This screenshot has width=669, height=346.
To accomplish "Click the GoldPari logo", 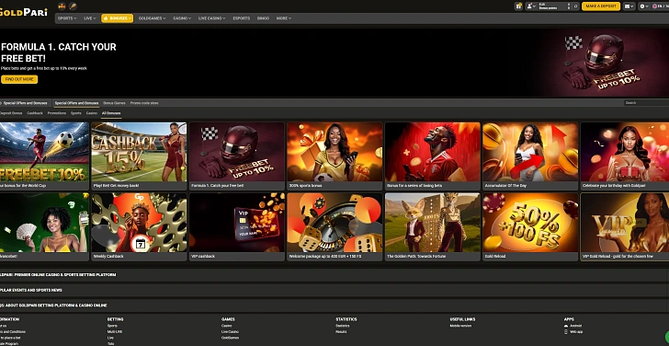I will [x=24, y=12].
